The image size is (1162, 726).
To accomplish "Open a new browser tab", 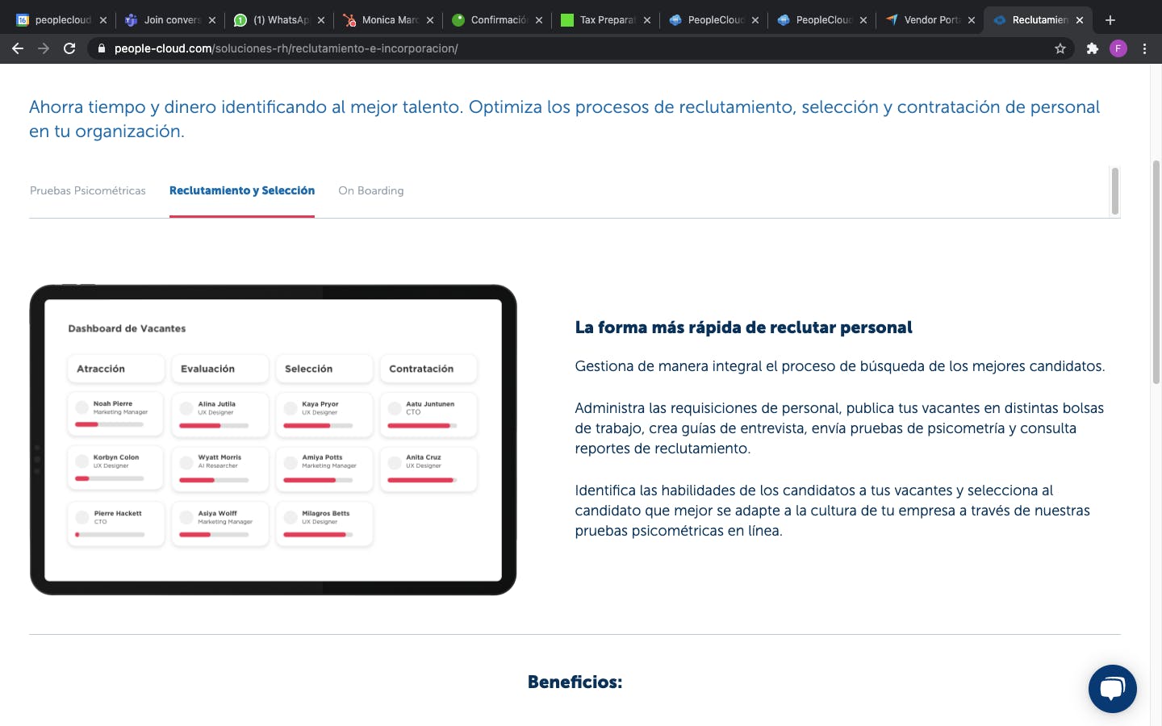I will 1110,20.
